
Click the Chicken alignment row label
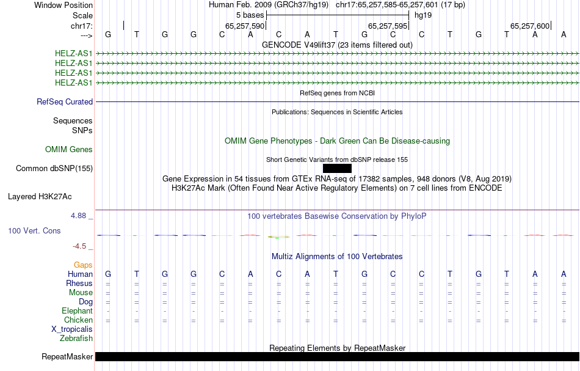pos(78,320)
